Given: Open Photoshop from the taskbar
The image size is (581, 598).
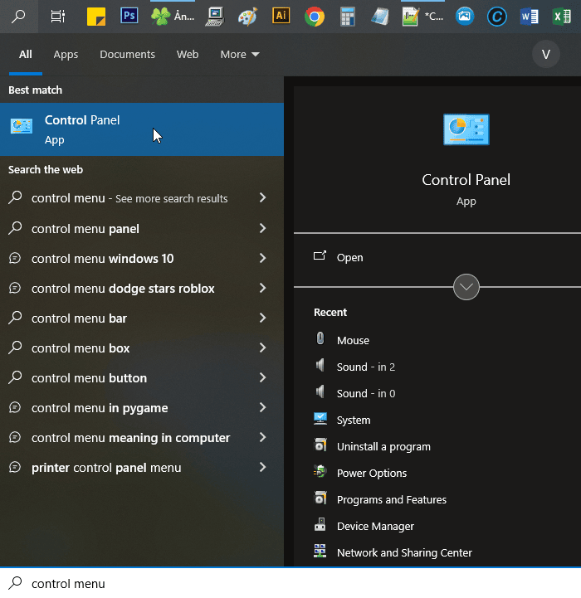Looking at the screenshot, I should (x=129, y=16).
